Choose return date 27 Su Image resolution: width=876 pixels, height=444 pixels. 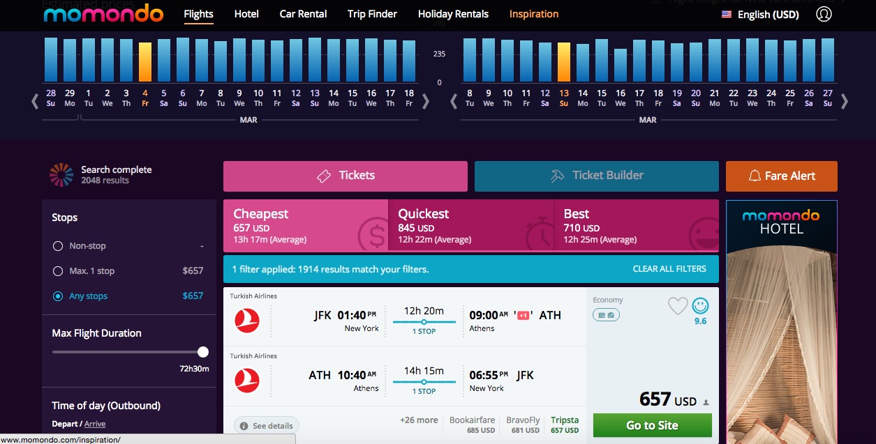pos(828,98)
